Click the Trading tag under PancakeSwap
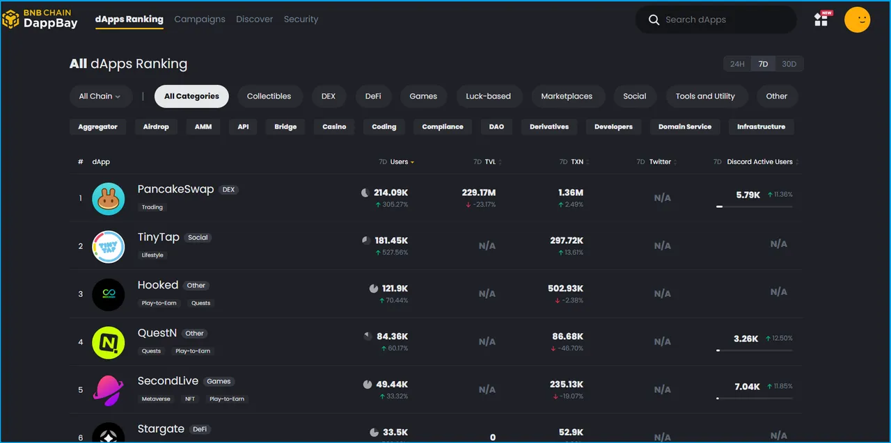The image size is (891, 443). [152, 207]
